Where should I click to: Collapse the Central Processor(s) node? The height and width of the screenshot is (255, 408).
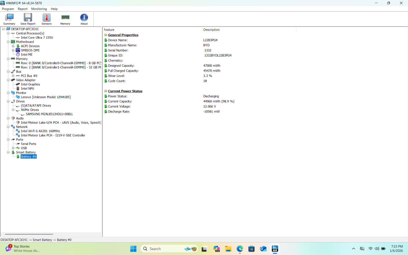8,33
